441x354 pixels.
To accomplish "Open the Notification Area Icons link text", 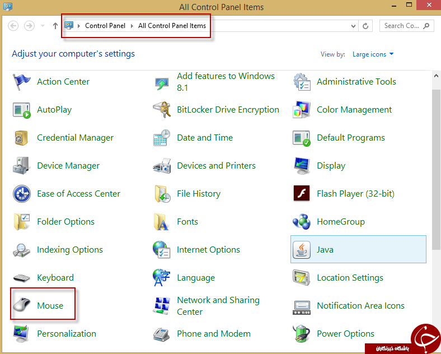I will pos(360,306).
